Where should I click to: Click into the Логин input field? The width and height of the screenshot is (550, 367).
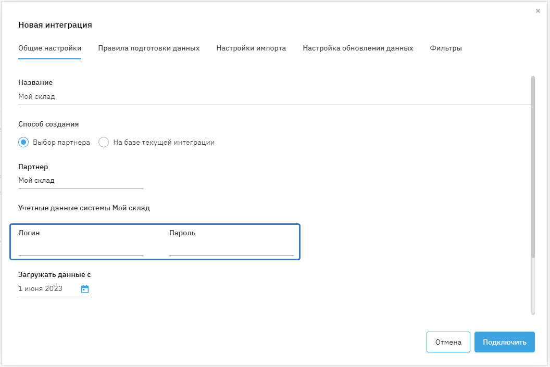tap(80, 248)
